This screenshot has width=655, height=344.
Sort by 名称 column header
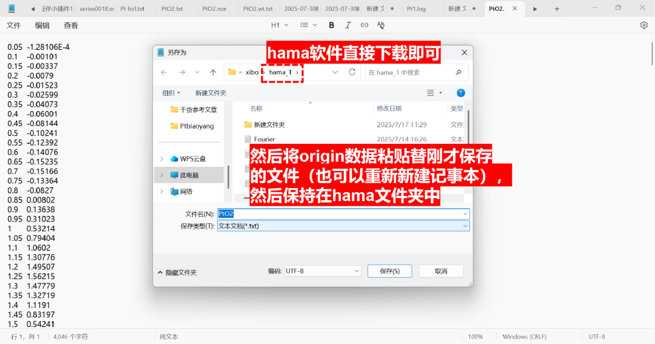point(256,108)
